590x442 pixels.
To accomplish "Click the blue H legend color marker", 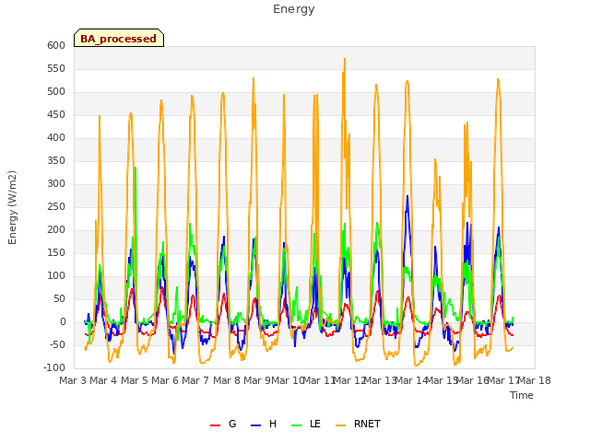I will point(255,425).
